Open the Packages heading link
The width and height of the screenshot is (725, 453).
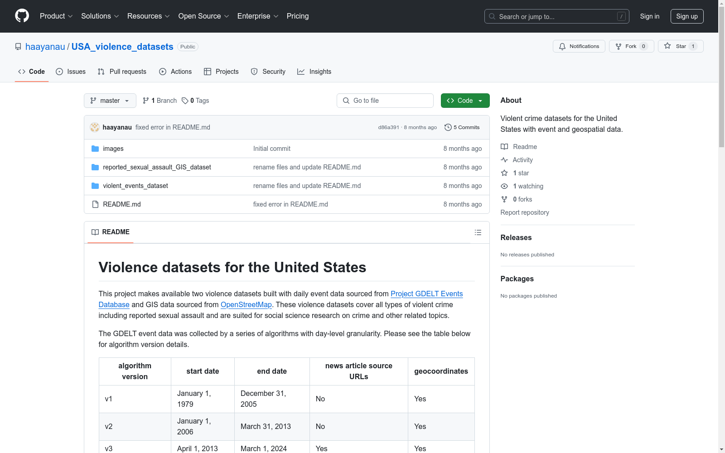pos(517,279)
